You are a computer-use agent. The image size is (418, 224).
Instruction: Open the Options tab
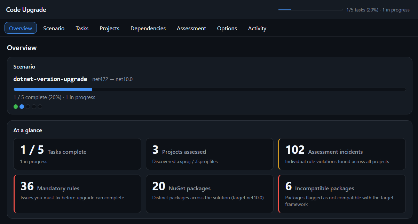coord(227,28)
